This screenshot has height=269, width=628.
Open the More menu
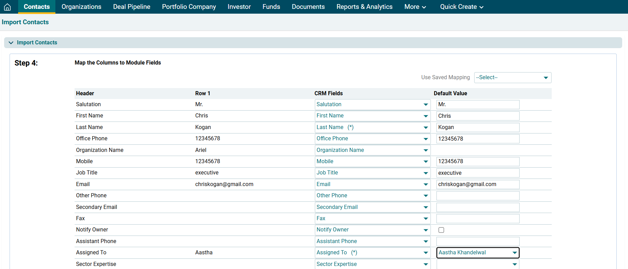pyautogui.click(x=415, y=7)
